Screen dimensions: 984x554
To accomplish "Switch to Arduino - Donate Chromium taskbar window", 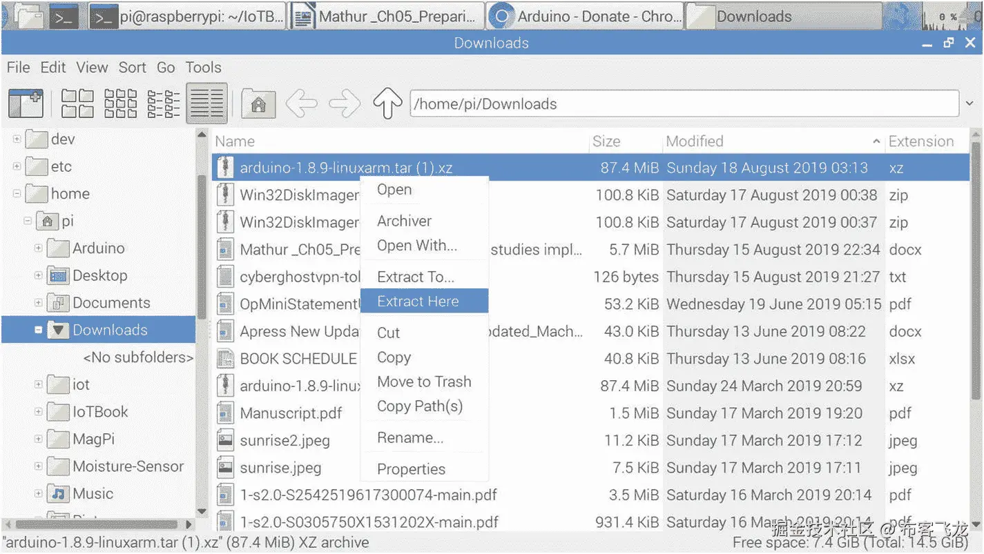I will 585,16.
